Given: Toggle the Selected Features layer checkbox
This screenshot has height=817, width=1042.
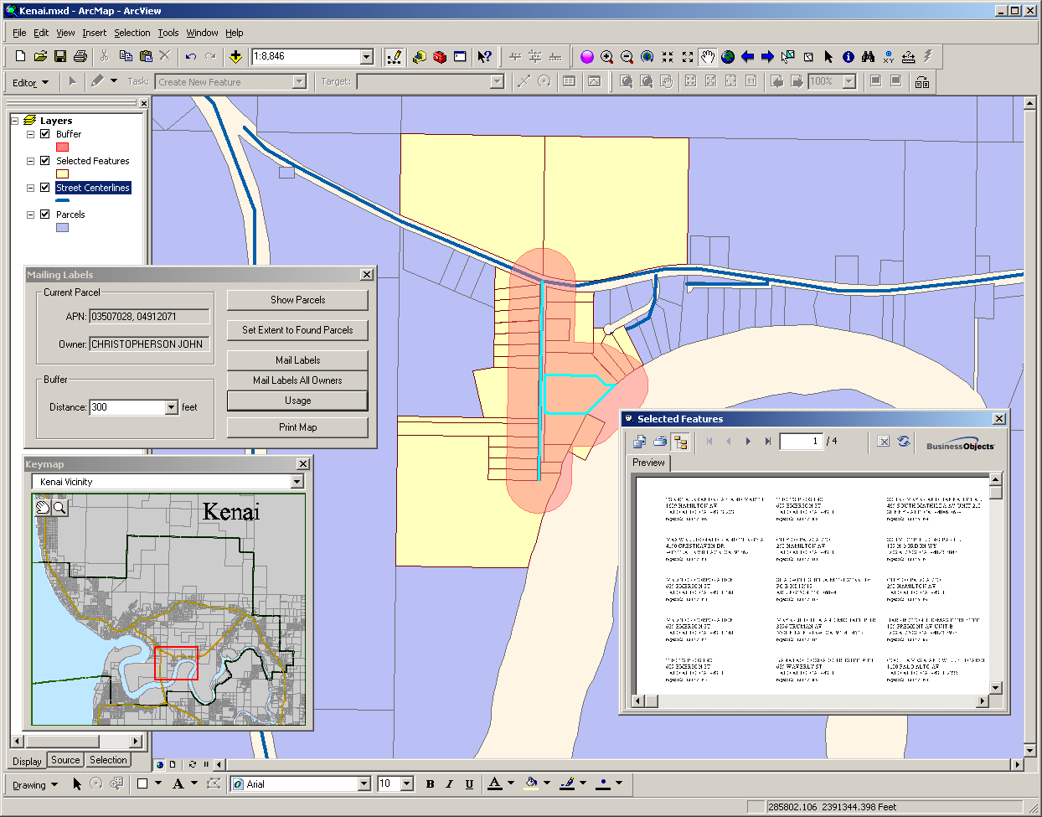Looking at the screenshot, I should [x=45, y=160].
